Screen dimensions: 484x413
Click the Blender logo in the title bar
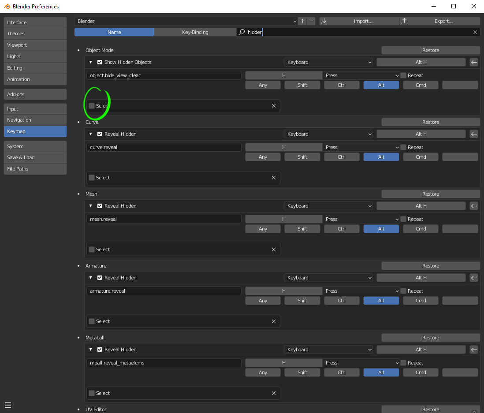pyautogui.click(x=7, y=6)
